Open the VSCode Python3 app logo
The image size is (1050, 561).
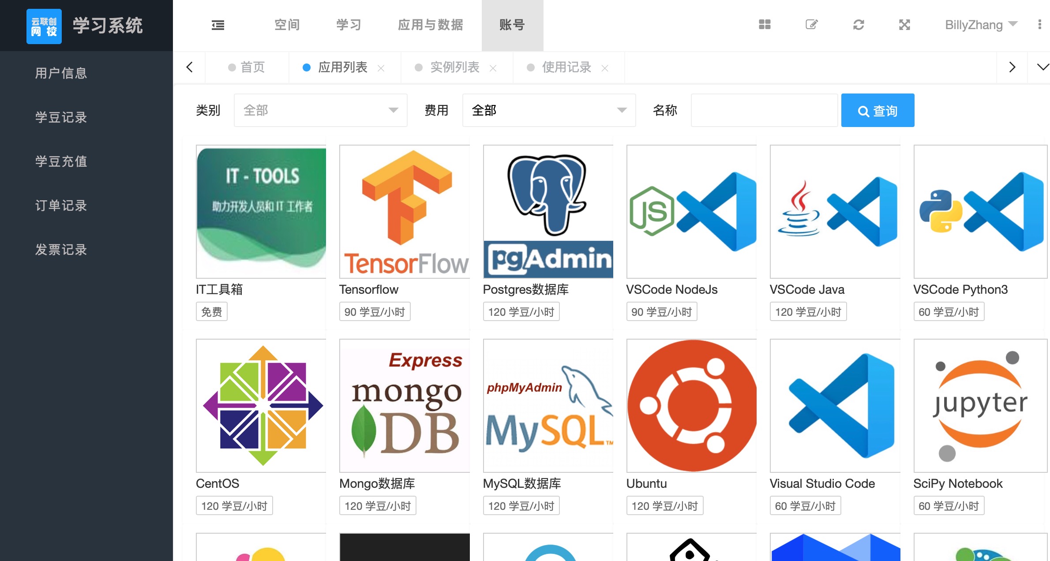(x=980, y=212)
